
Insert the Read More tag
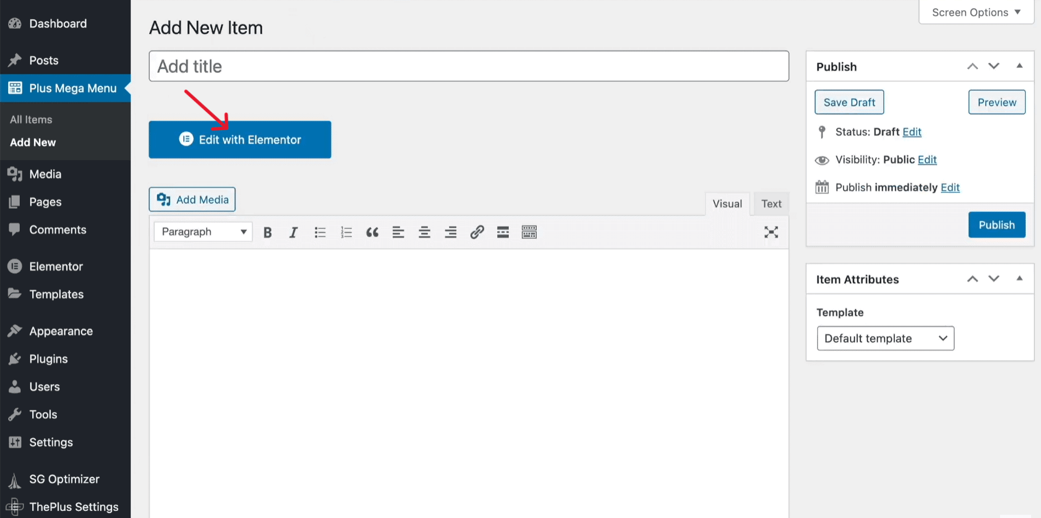pyautogui.click(x=502, y=232)
